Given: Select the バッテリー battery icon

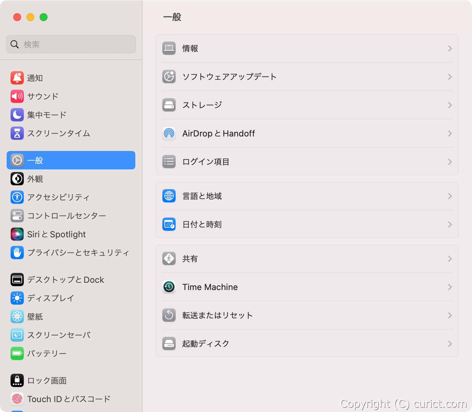Looking at the screenshot, I should [17, 353].
